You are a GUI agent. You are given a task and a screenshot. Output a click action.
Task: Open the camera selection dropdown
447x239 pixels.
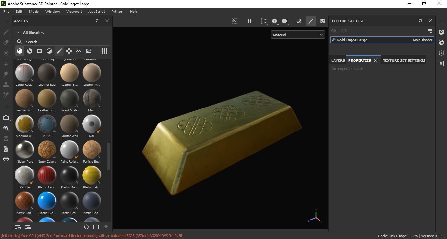point(286,21)
